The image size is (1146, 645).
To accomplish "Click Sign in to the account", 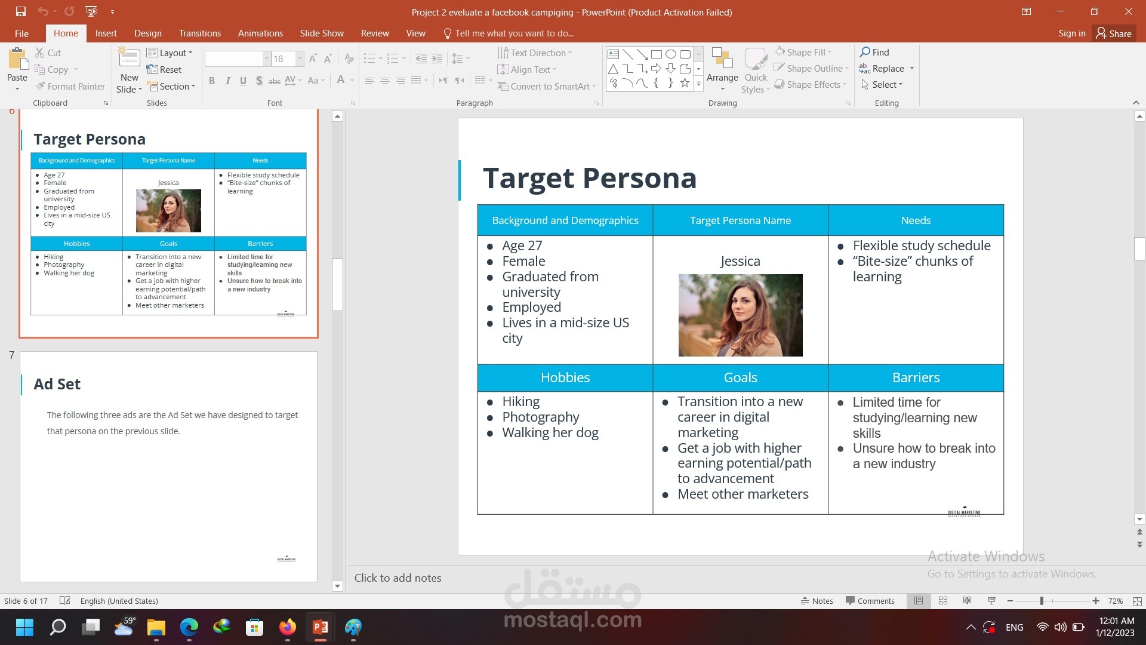I will pyautogui.click(x=1071, y=33).
